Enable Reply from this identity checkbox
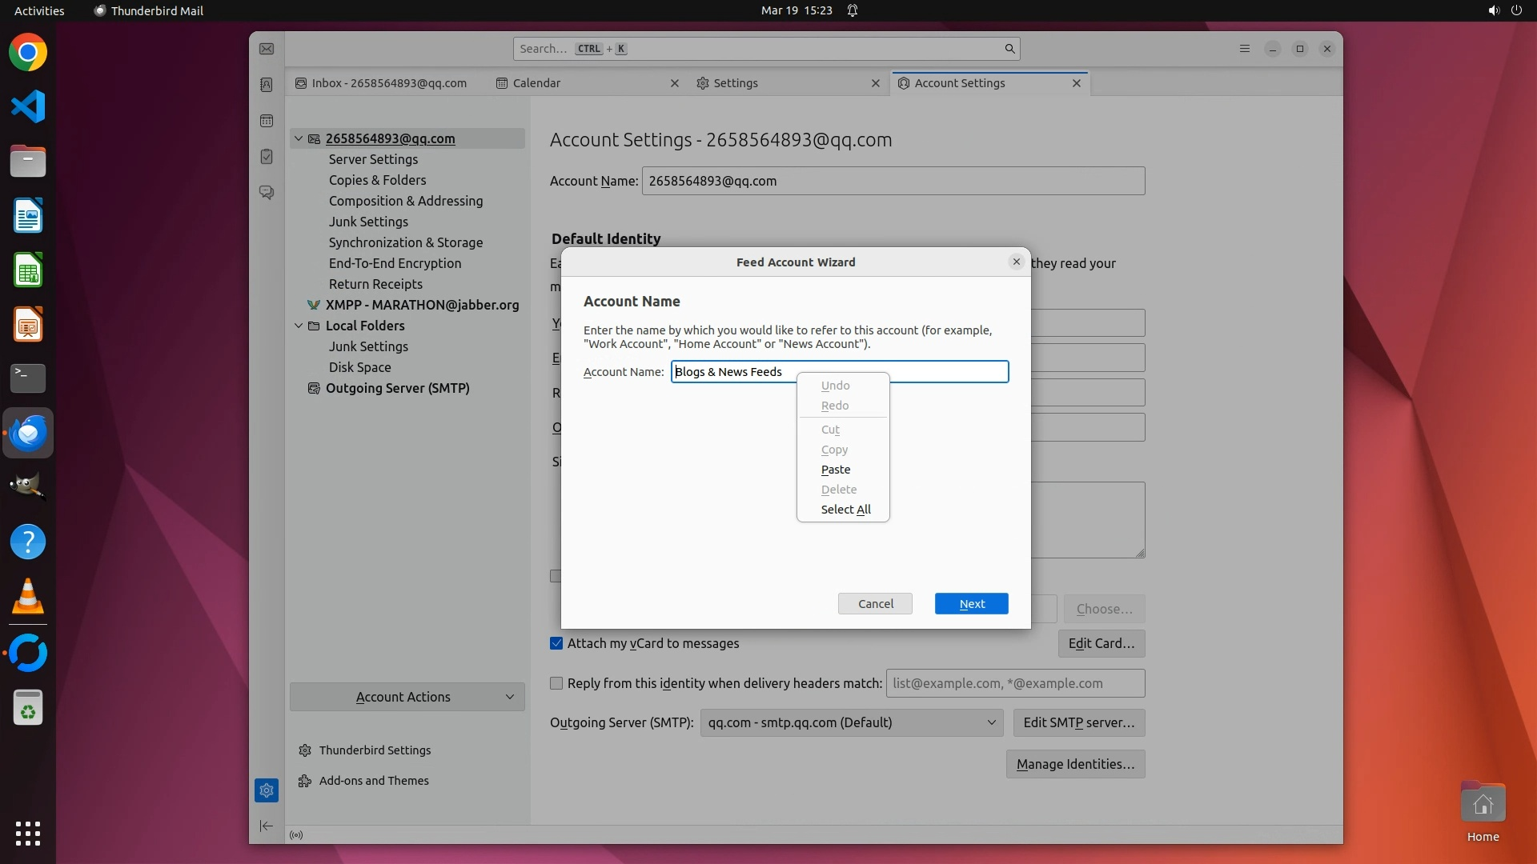 556,683
